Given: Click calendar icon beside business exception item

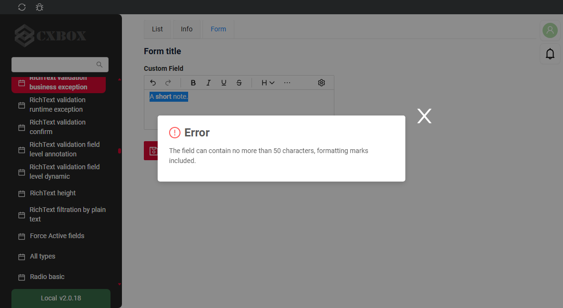Looking at the screenshot, I should click(21, 83).
